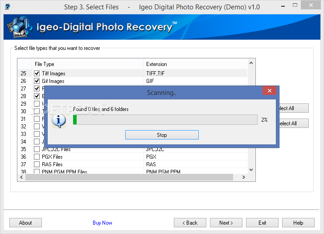Check the box in row 33
Screen dimensions: 324x234
(37, 134)
